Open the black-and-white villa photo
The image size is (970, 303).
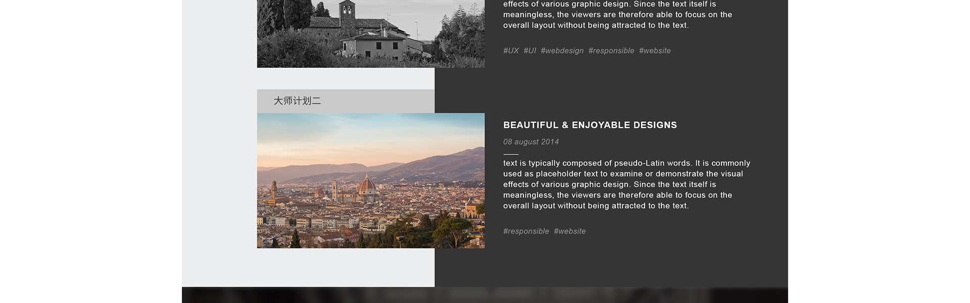click(371, 34)
